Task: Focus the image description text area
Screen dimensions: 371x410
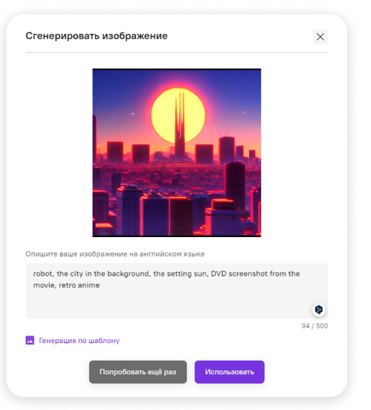Action: coord(177,291)
